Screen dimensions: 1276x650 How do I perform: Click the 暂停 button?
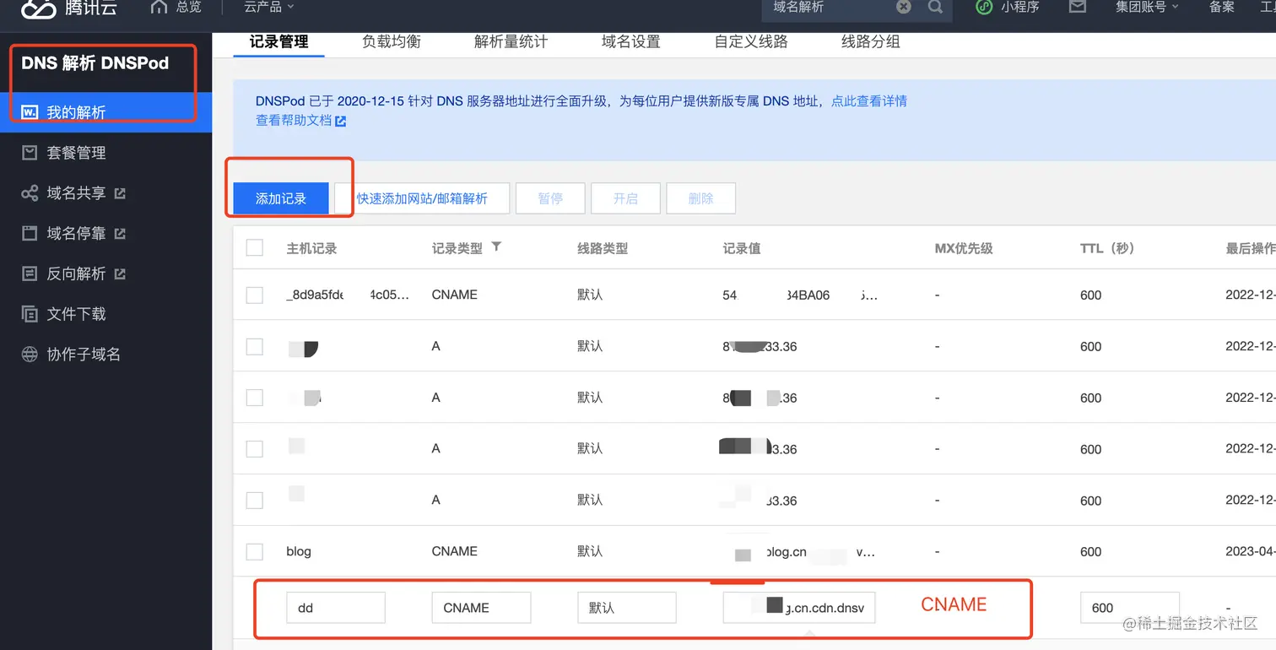tap(550, 198)
